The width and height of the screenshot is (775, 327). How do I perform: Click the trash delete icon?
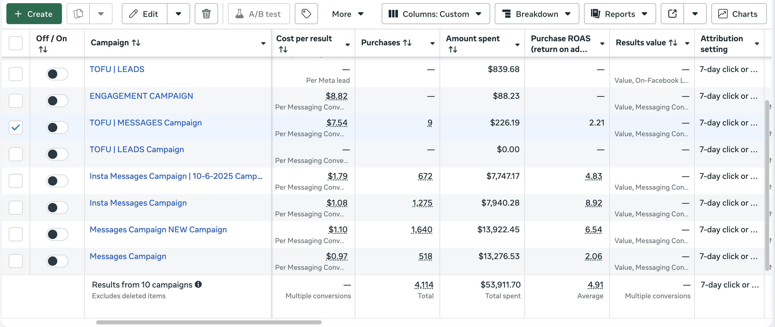pos(206,14)
